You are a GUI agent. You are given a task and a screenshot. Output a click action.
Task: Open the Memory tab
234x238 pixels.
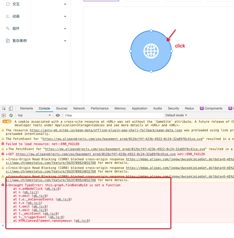[120, 108]
